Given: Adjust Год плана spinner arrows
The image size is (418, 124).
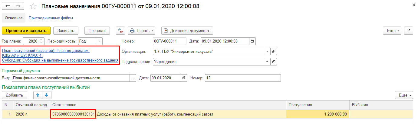Looking at the screenshot, I should click(x=42, y=41).
